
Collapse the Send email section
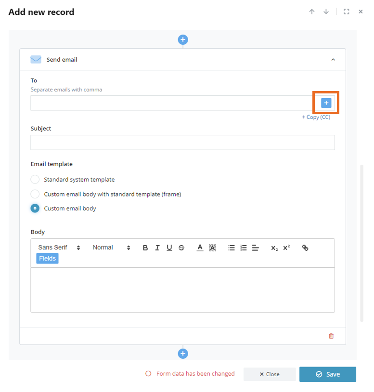tap(333, 60)
